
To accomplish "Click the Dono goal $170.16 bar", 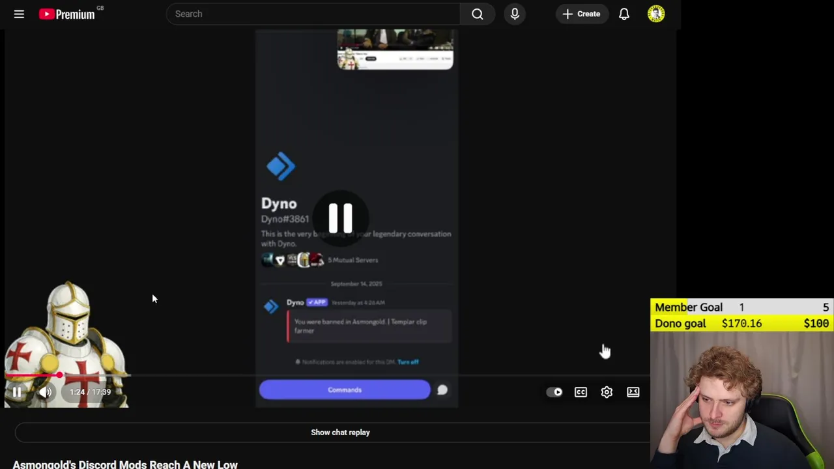I will 742,323.
